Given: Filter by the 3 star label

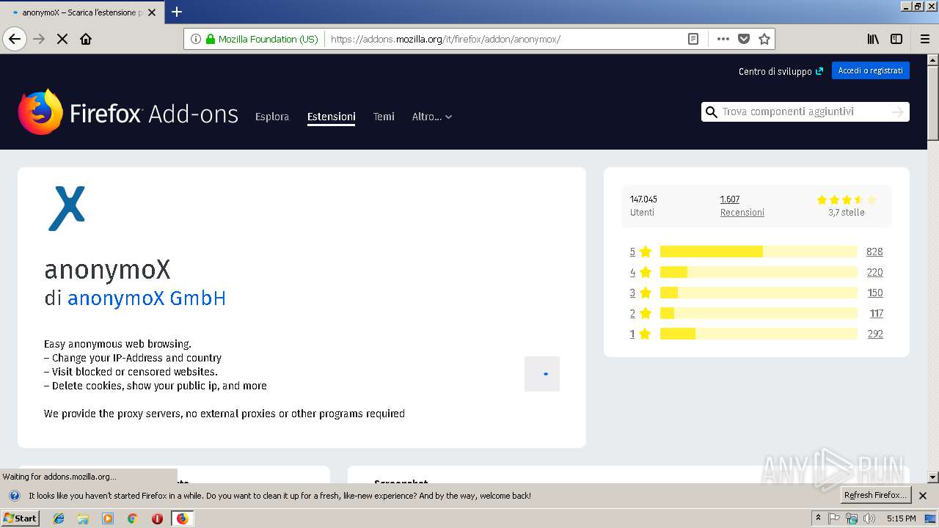Looking at the screenshot, I should click(640, 293).
